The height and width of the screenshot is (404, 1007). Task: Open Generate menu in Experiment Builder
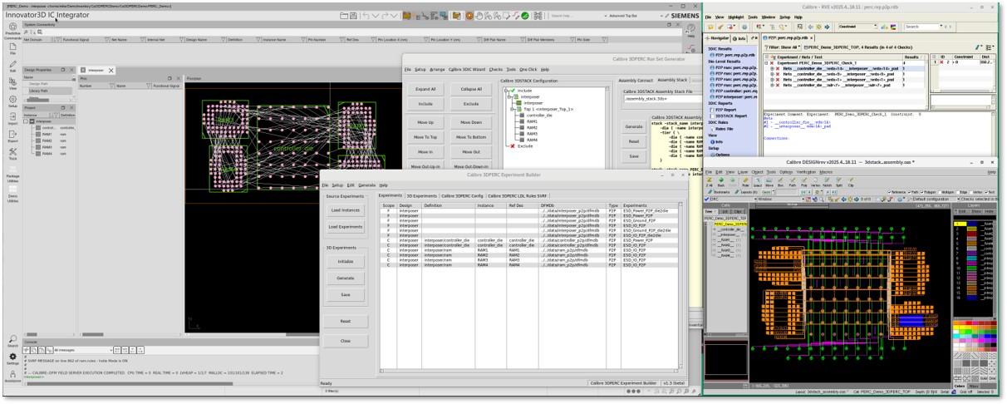366,185
